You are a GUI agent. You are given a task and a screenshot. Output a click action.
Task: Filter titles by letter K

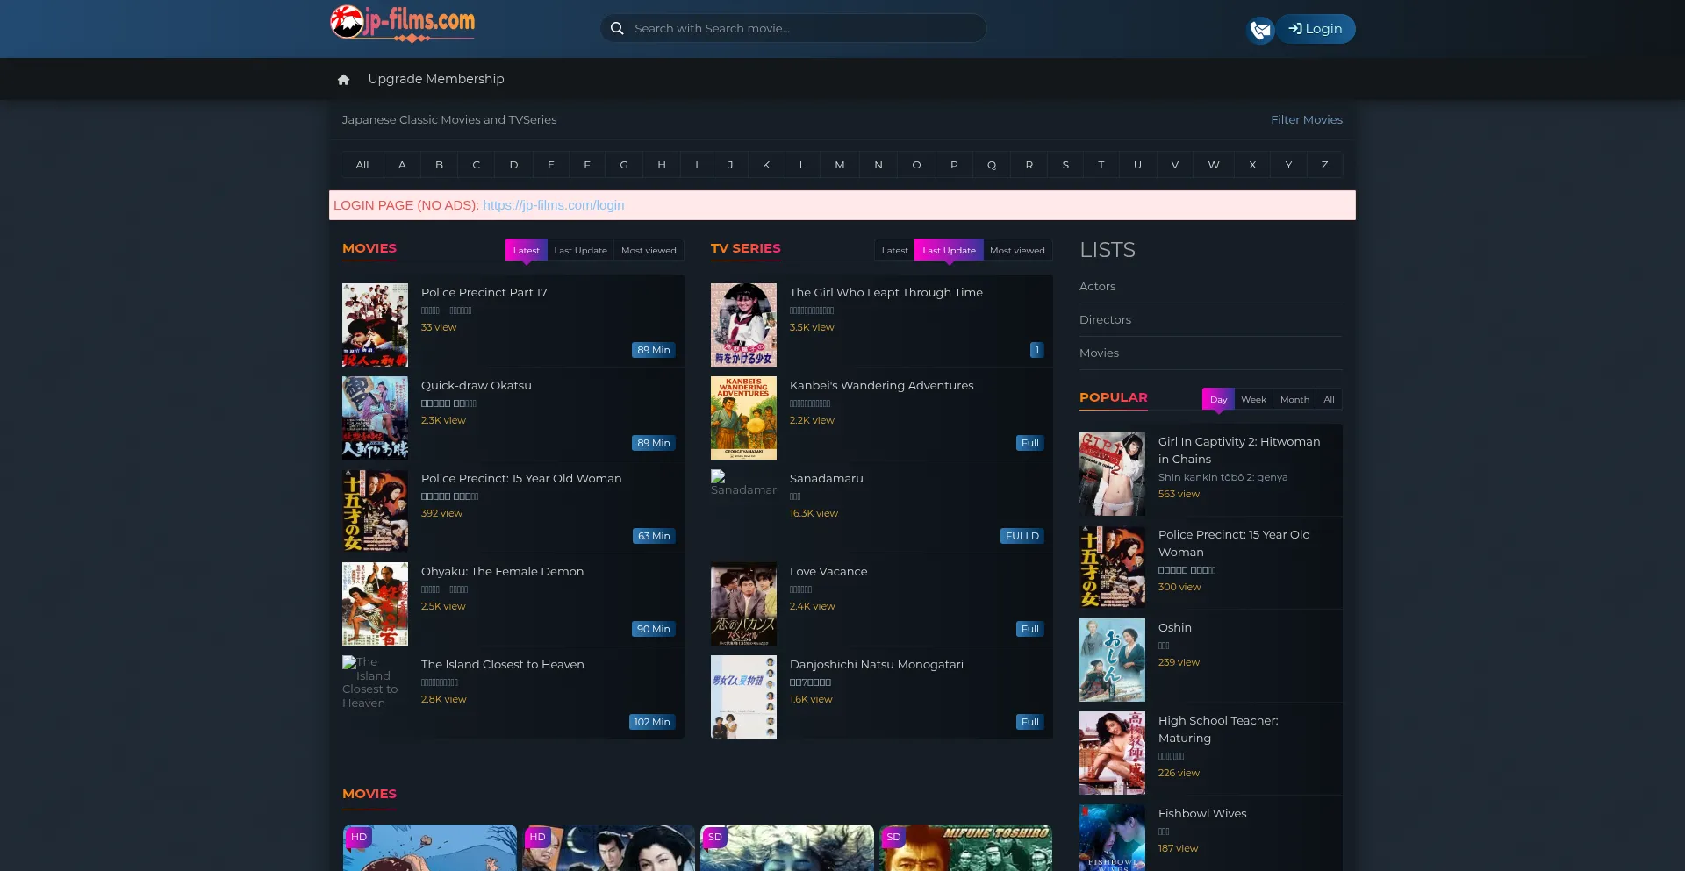tap(766, 165)
